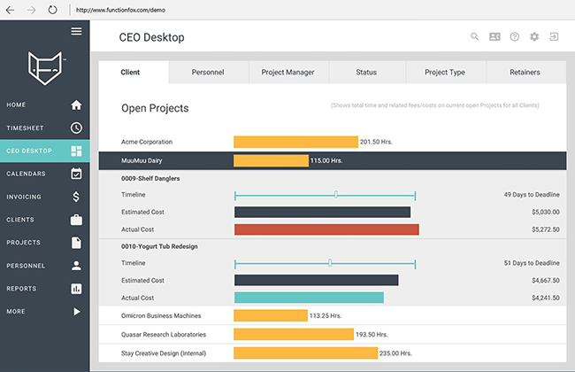The height and width of the screenshot is (372, 575).
Task: Expand the Acme Corporation client row
Action: click(x=147, y=142)
